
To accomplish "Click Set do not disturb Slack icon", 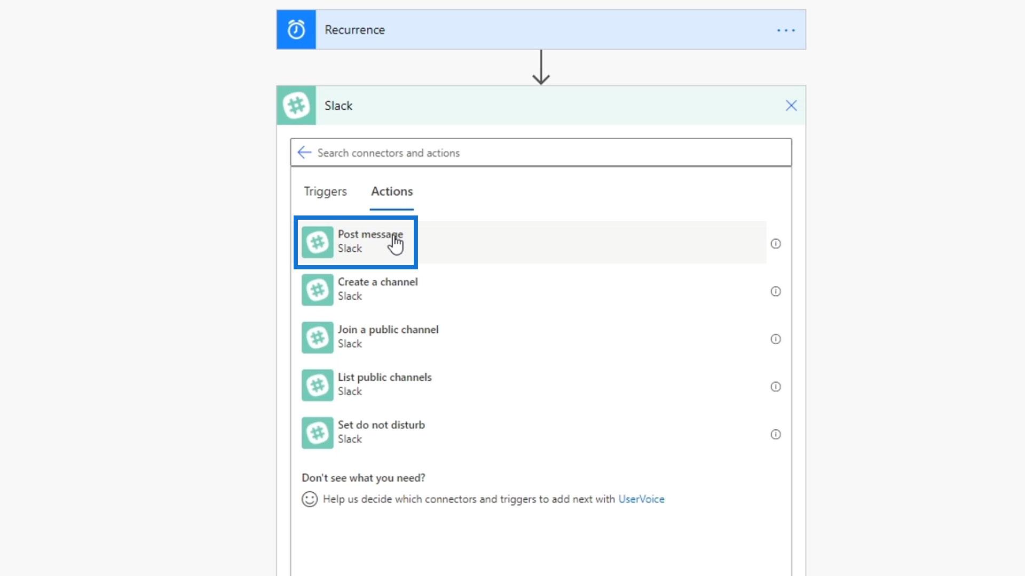I will 318,433.
